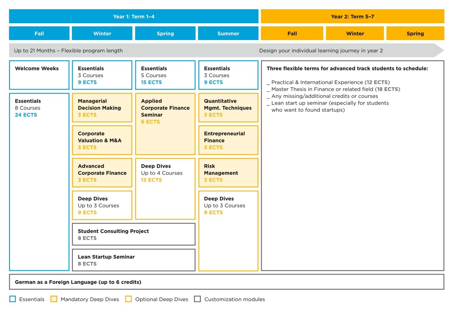Click the Customization modules legend swatch
This screenshot has height=312, width=450.
tap(197, 299)
